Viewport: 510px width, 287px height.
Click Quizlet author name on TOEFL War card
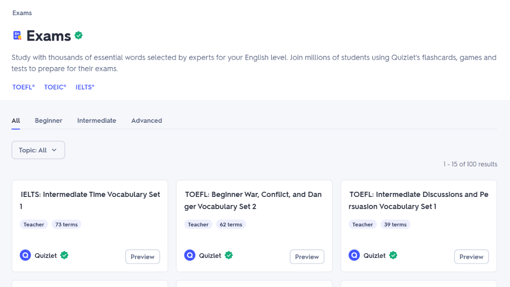[x=210, y=256]
